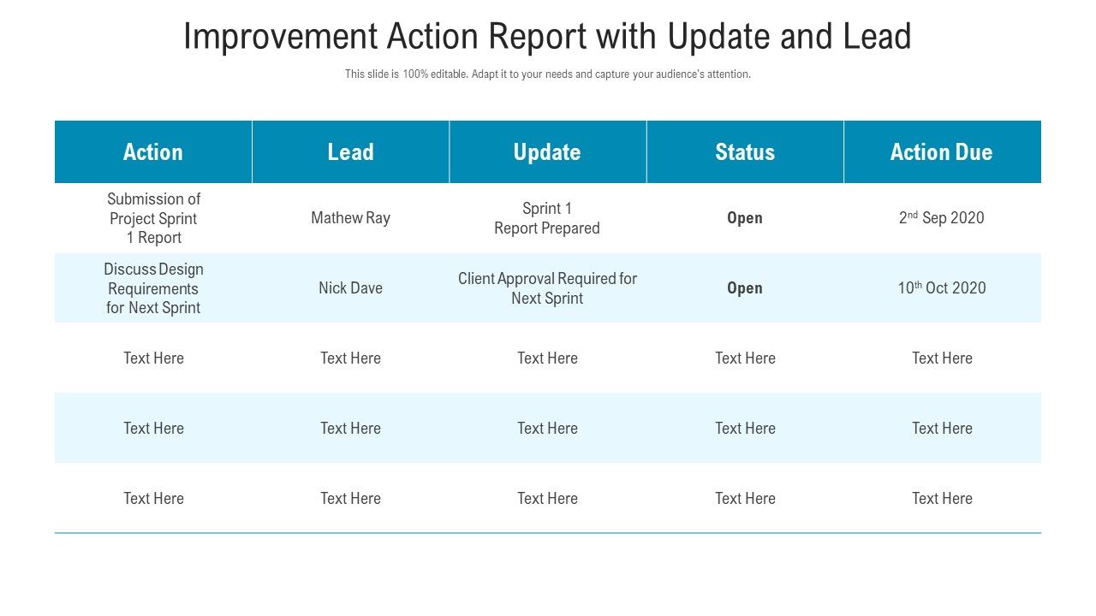
Task: Click the 'Submission of Project Sprint 1 Report' cell
Action: (x=153, y=218)
